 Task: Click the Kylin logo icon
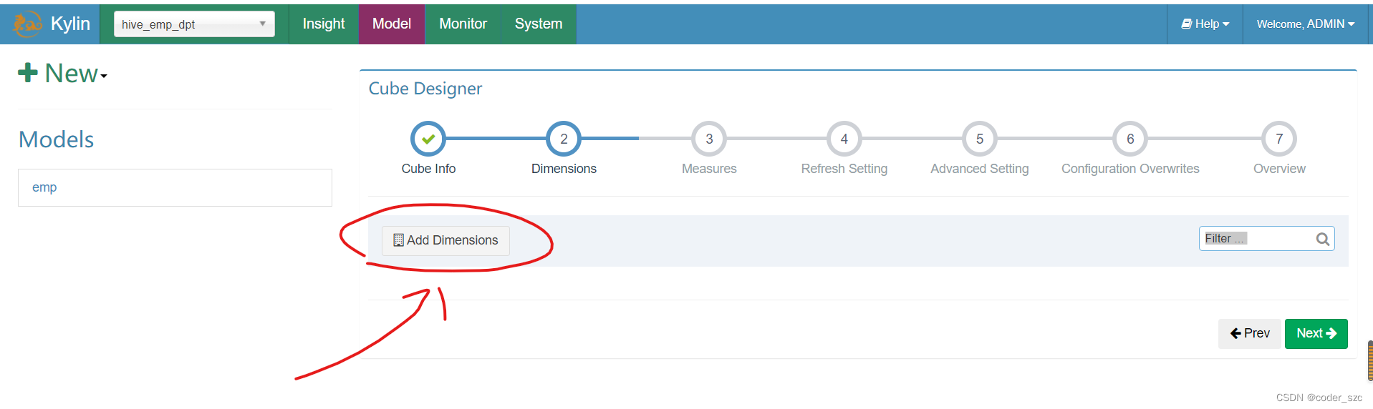28,24
